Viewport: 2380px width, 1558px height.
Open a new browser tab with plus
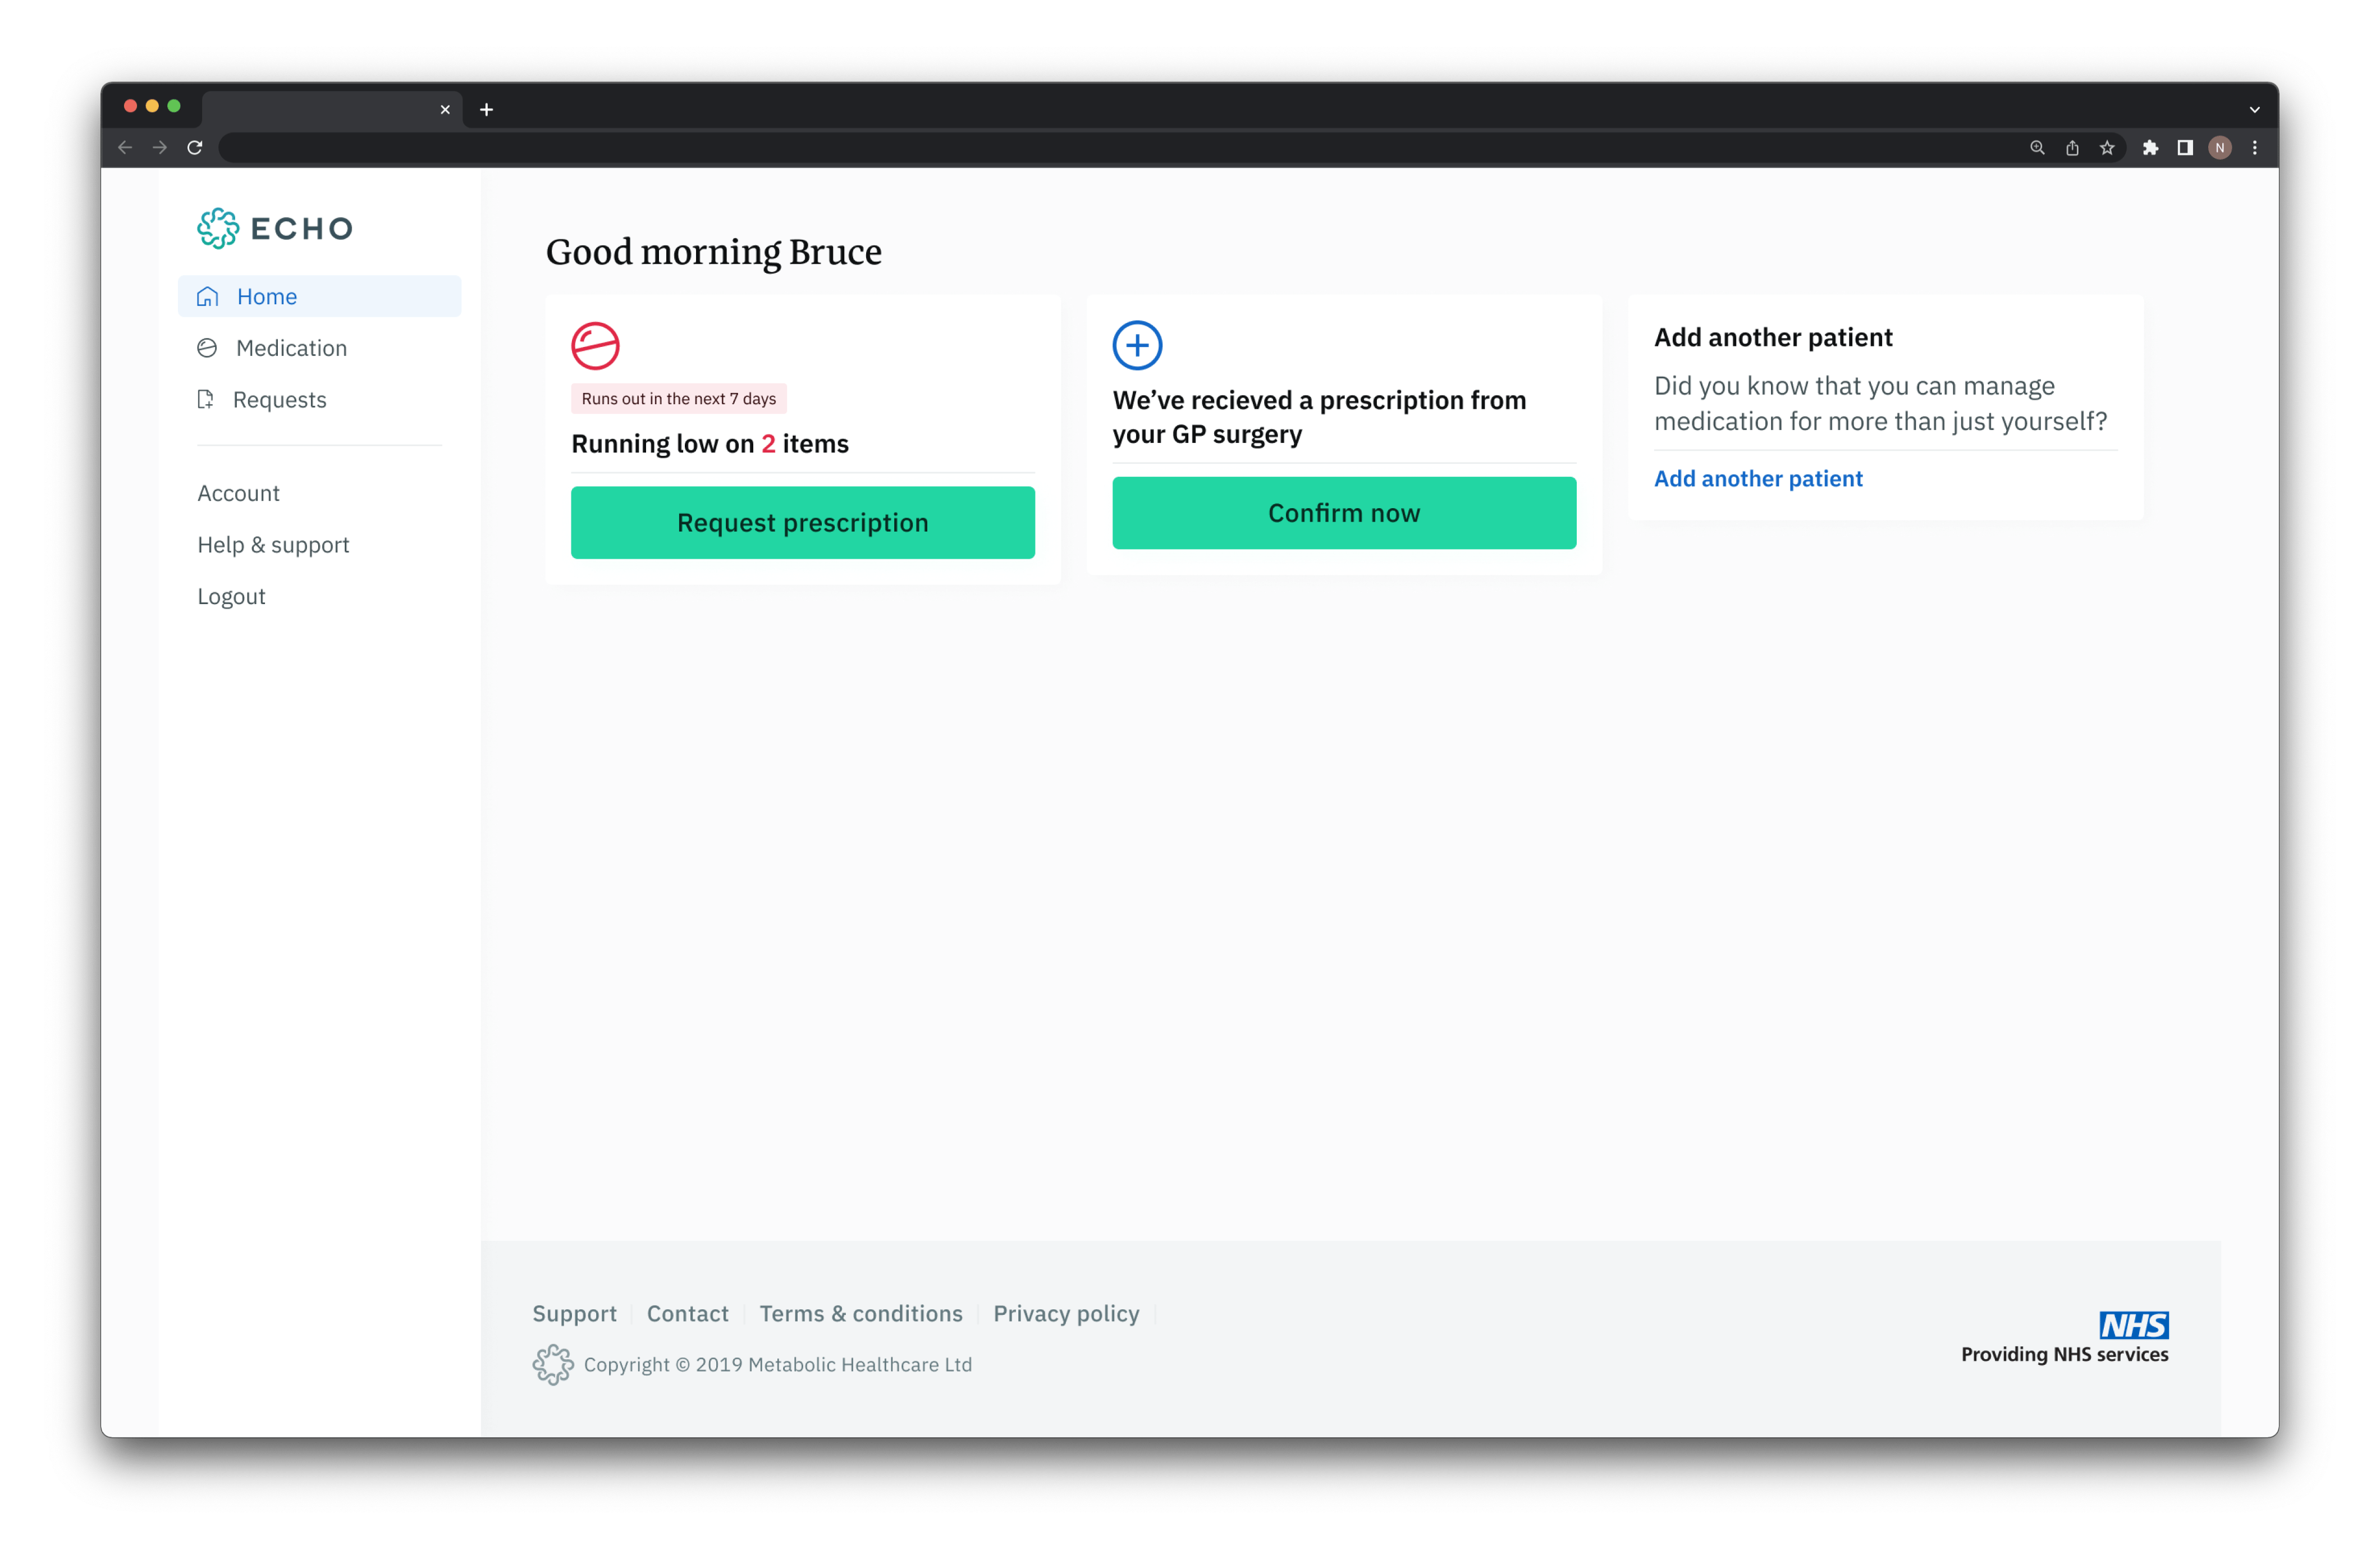(x=487, y=110)
